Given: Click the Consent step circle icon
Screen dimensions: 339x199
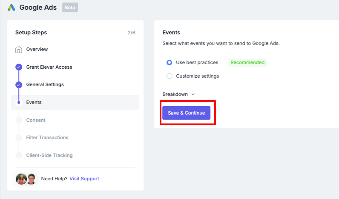Looking at the screenshot, I should [19, 120].
